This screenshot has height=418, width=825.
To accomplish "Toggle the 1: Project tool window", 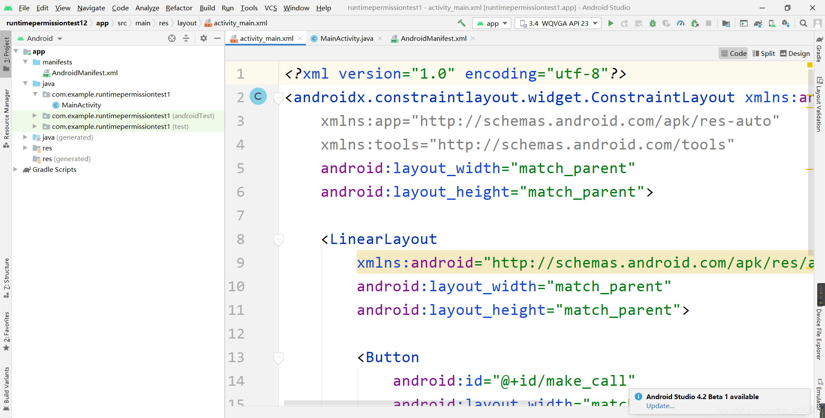I will [6, 55].
